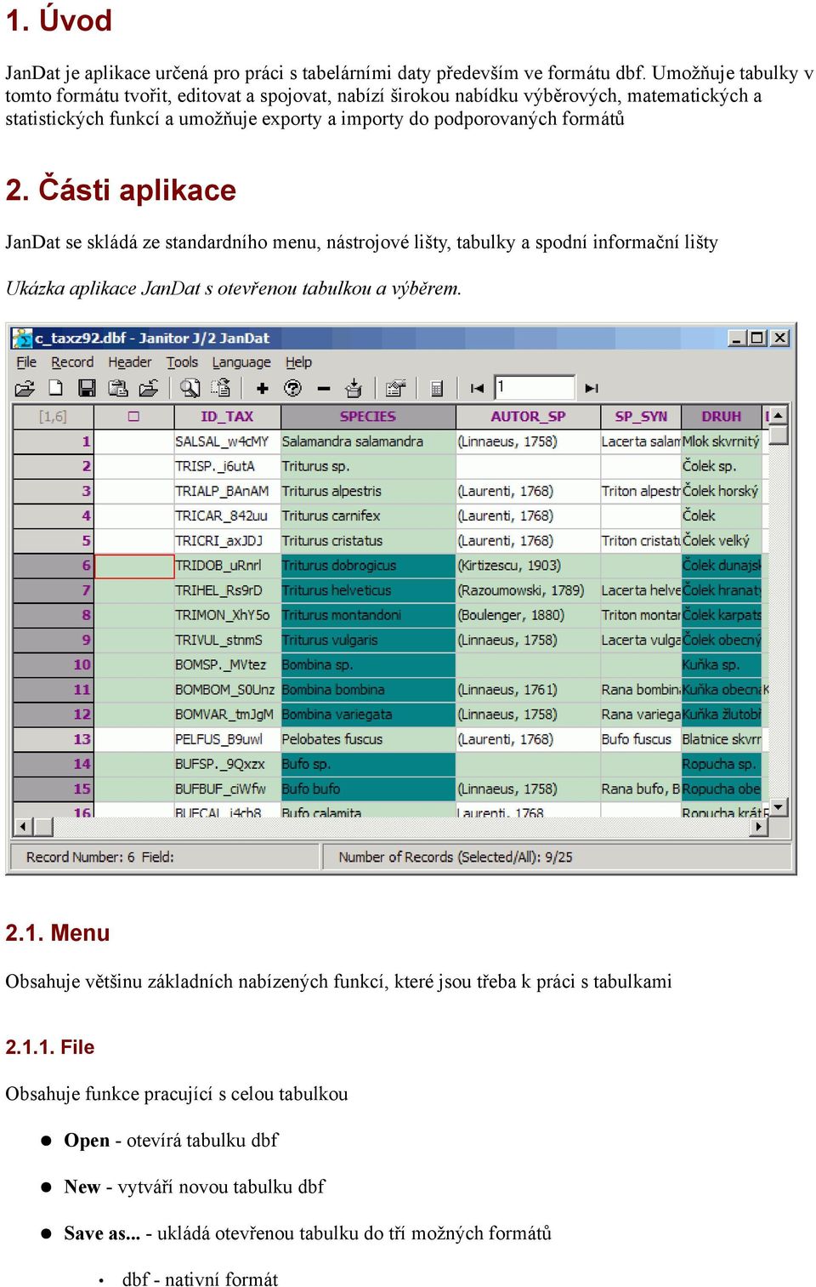This screenshot has height=1287, width=816.
Task: Click the cell 'Pelobates fuscus'
Action: click(x=368, y=739)
